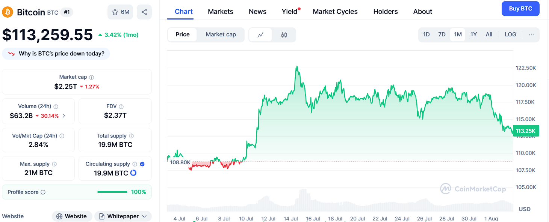This screenshot has height=222, width=549.
Task: Open the Chart tab
Action: coord(184,12)
